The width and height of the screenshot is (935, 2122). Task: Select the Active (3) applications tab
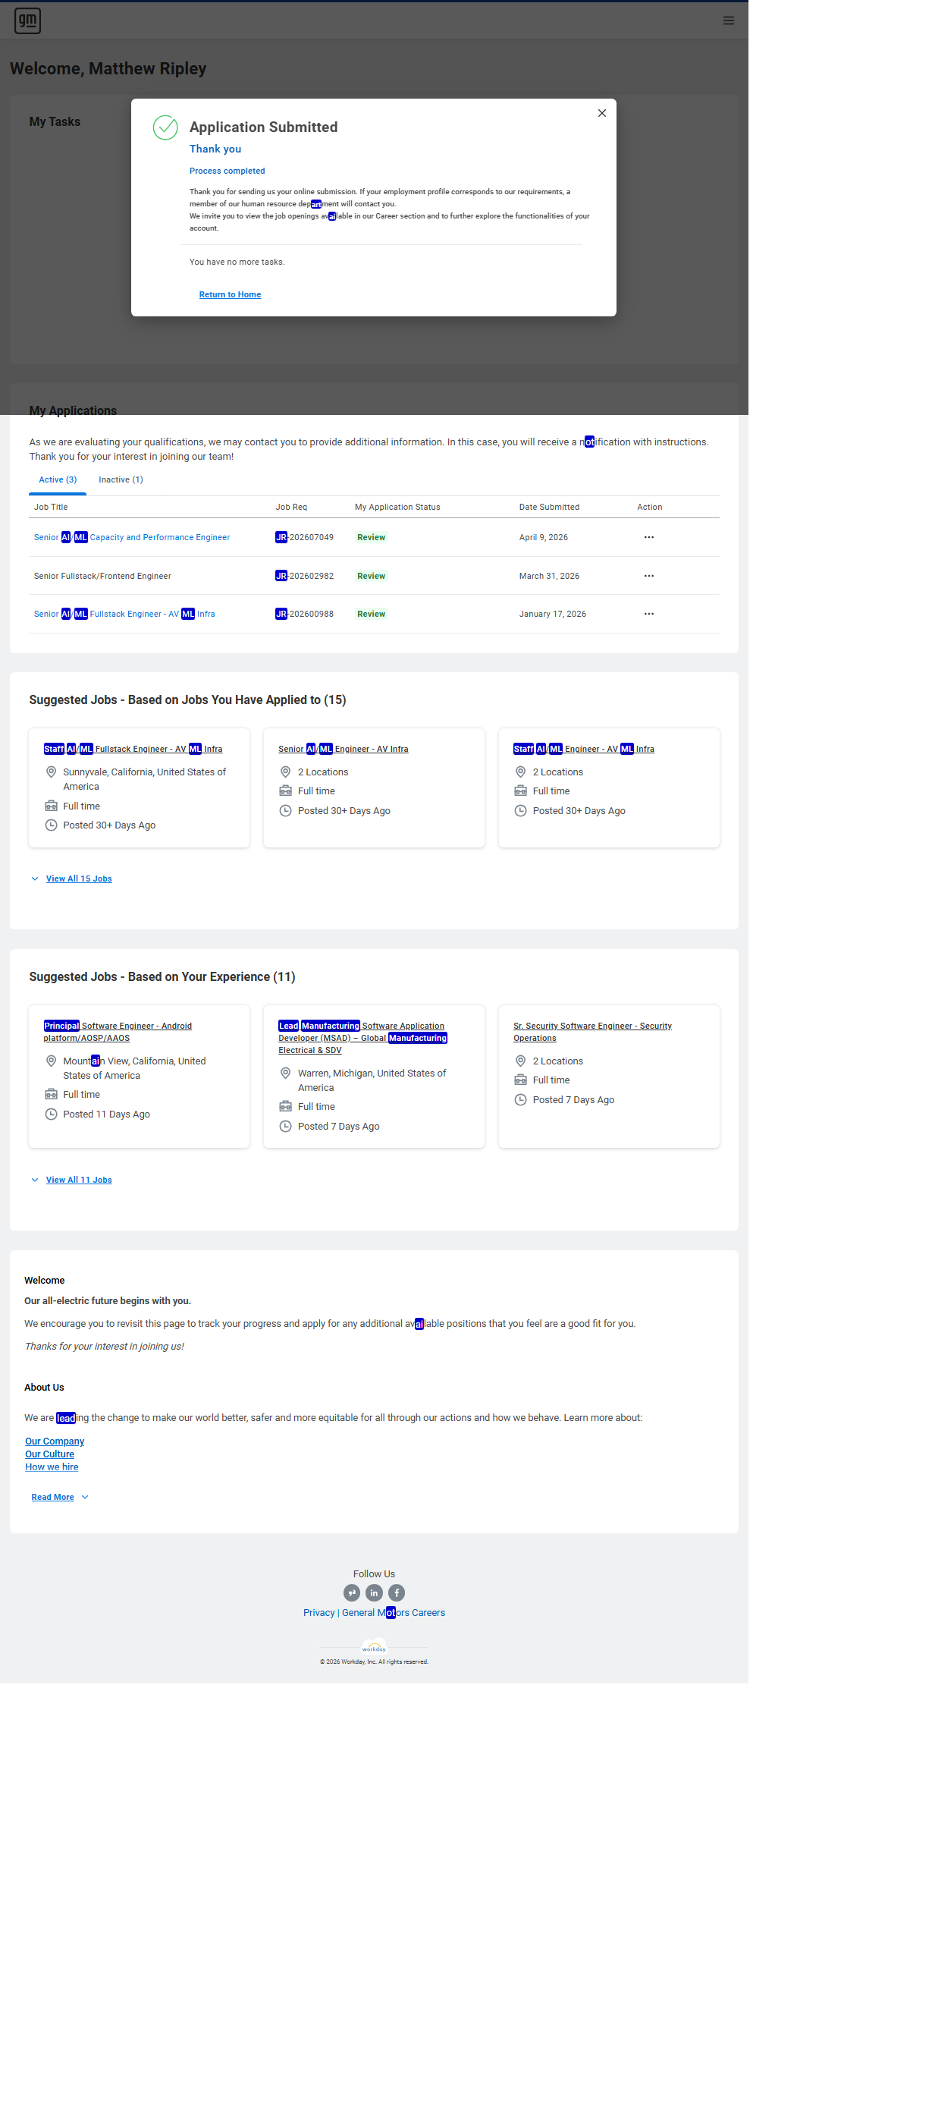58,479
